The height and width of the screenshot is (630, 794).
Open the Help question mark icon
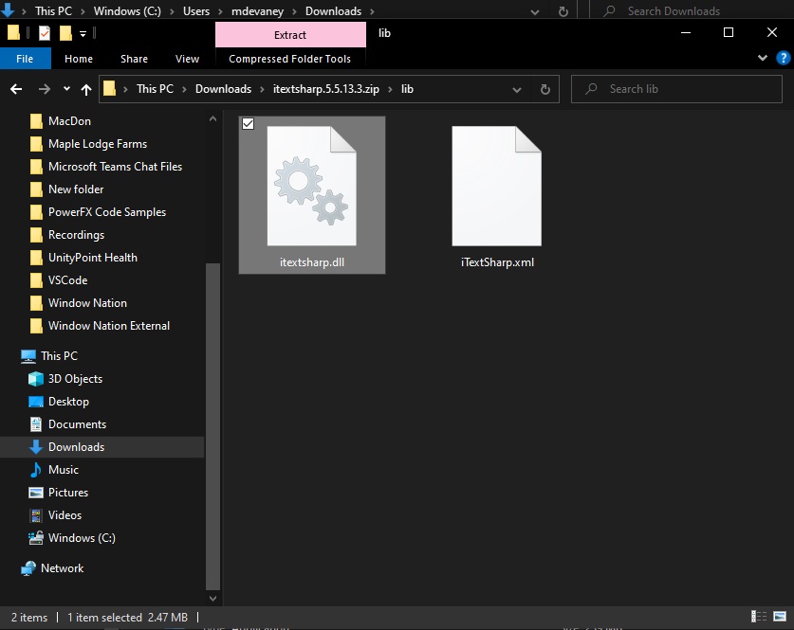(x=783, y=58)
